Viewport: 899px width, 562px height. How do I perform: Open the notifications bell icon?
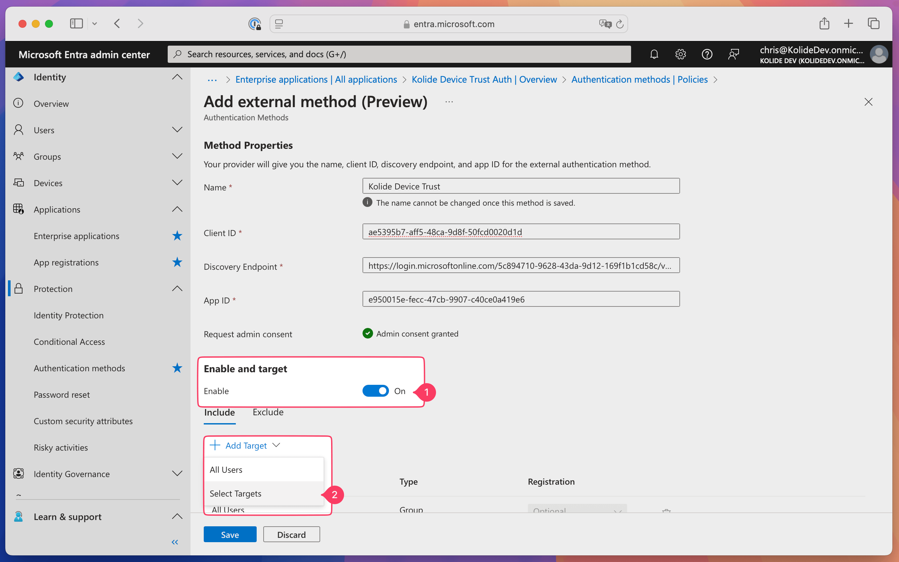[654, 54]
